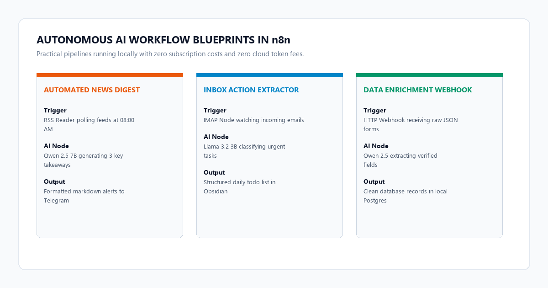Select the 'AUTOMATED NEWS DIGEST' card heading
548x288 pixels.
[x=92, y=90]
